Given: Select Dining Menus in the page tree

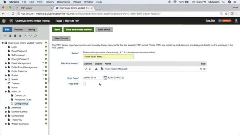Looking at the screenshot, I should pos(21,103).
